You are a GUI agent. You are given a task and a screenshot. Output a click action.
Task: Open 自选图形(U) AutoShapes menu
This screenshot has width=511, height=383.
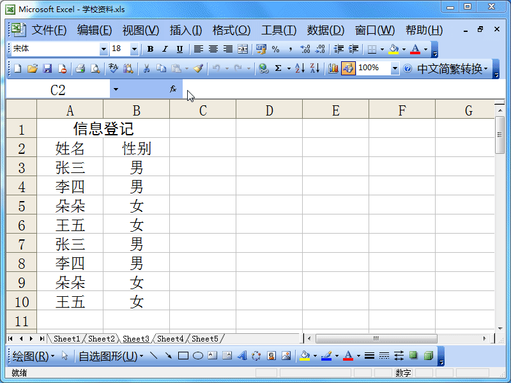click(x=111, y=356)
